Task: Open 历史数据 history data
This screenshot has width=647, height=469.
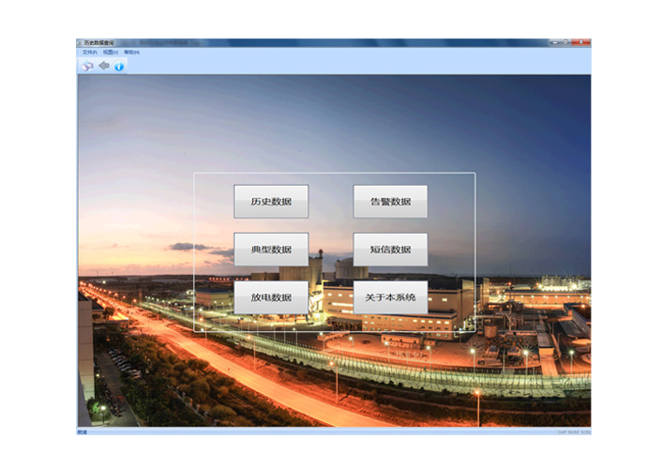Action: 271,202
